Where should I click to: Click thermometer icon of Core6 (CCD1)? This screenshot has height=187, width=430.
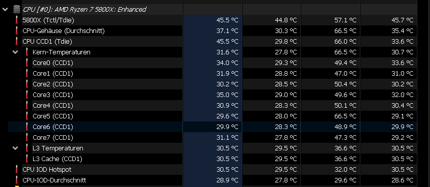tap(26, 127)
